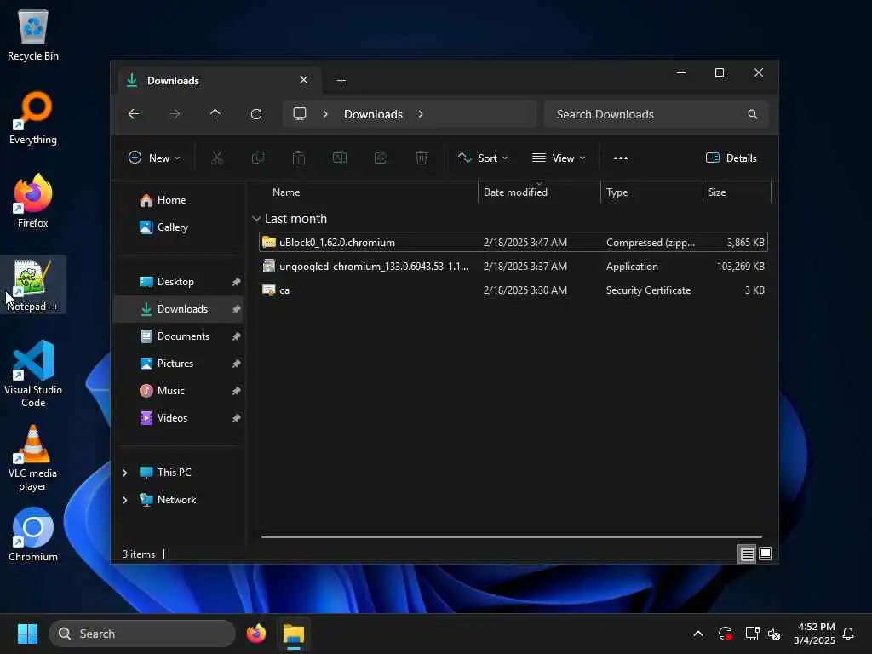Unpin Pictures from Quick access
Image resolution: width=872 pixels, height=654 pixels.
pyautogui.click(x=237, y=364)
